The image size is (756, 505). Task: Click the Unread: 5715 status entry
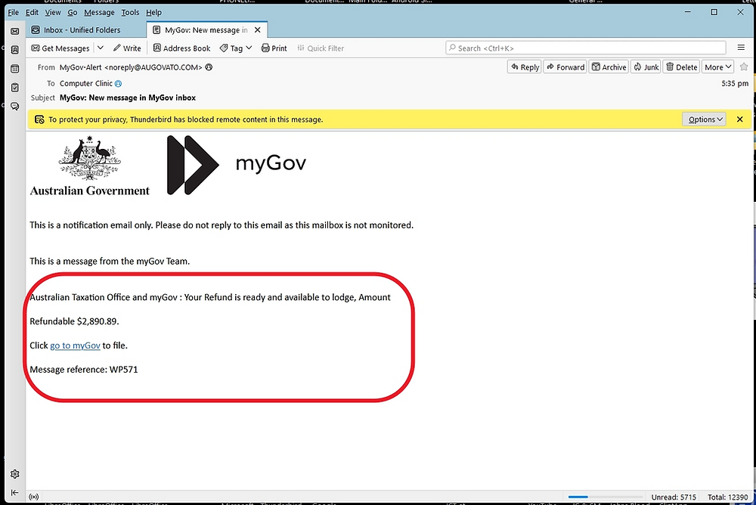(674, 497)
